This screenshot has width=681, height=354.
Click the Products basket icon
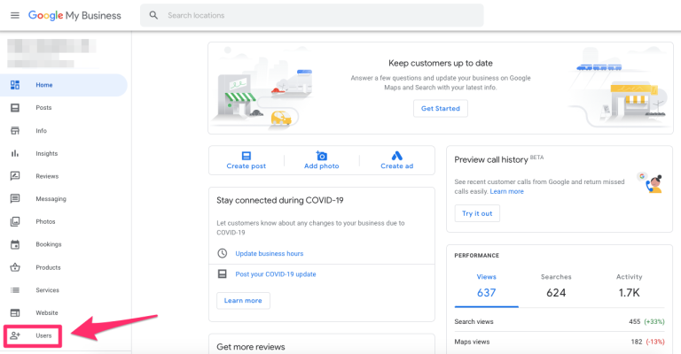15,267
